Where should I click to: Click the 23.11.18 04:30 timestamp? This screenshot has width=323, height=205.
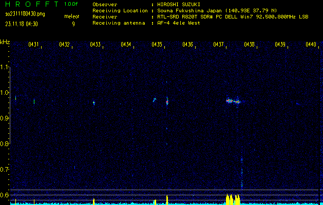24,24
